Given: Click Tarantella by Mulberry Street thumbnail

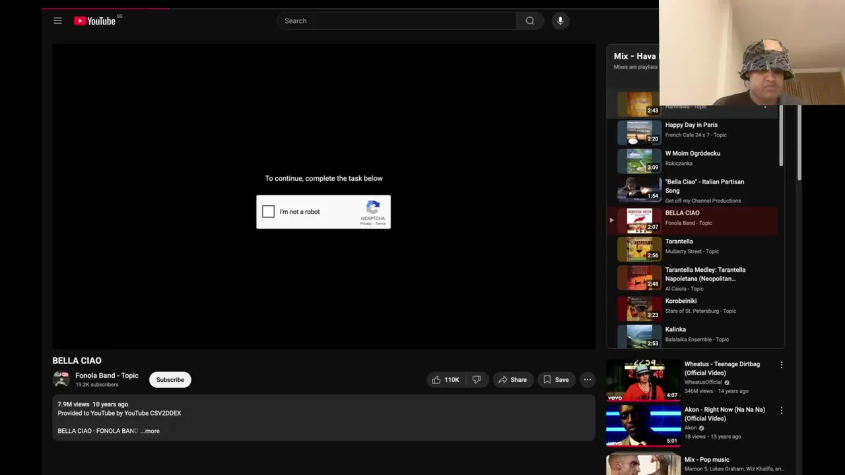Looking at the screenshot, I should (x=639, y=249).
